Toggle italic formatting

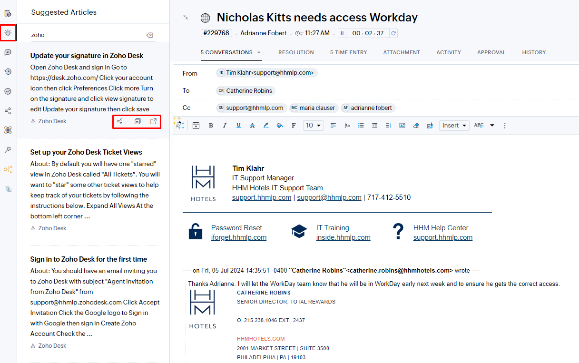[x=225, y=126]
